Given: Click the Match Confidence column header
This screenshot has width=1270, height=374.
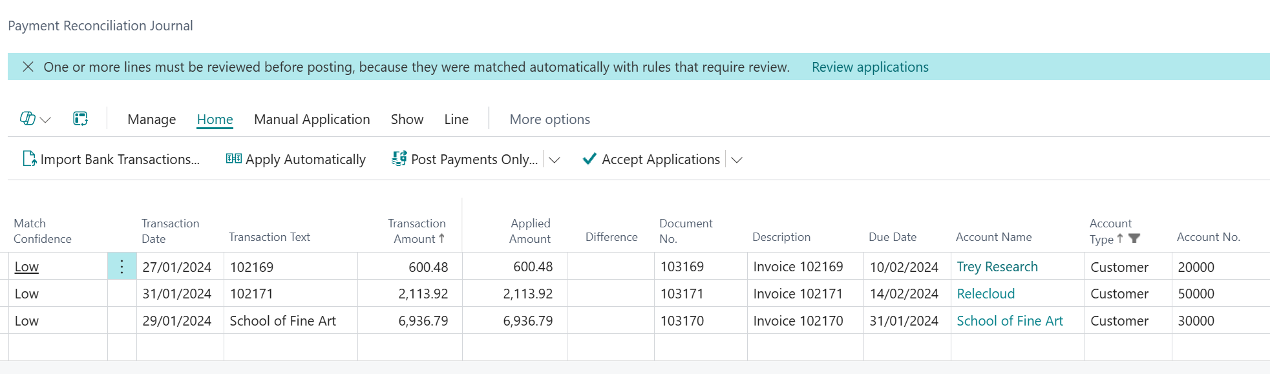Looking at the screenshot, I should [43, 231].
